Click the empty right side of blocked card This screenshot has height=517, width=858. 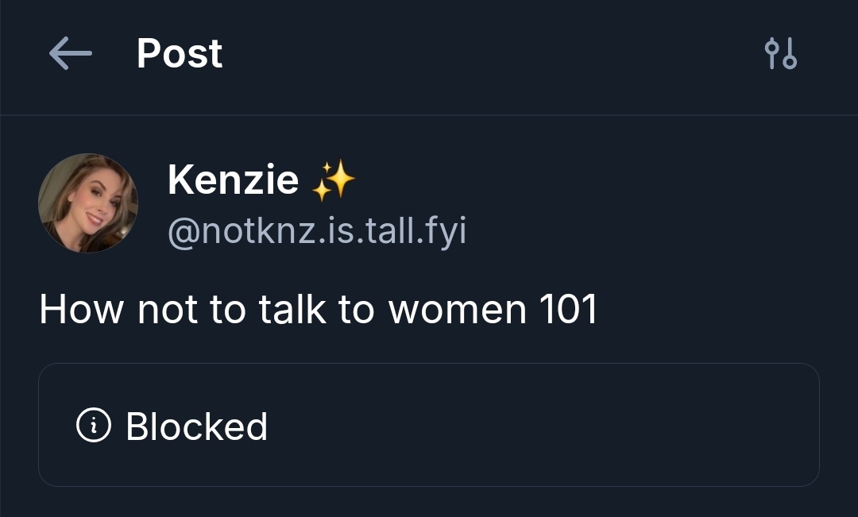636,426
